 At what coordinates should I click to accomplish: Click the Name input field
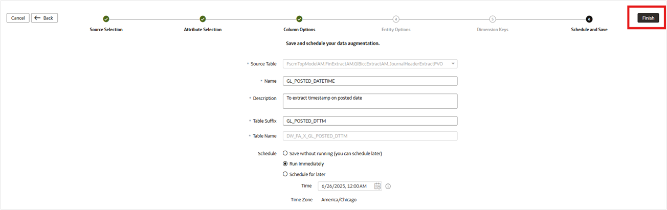click(369, 81)
